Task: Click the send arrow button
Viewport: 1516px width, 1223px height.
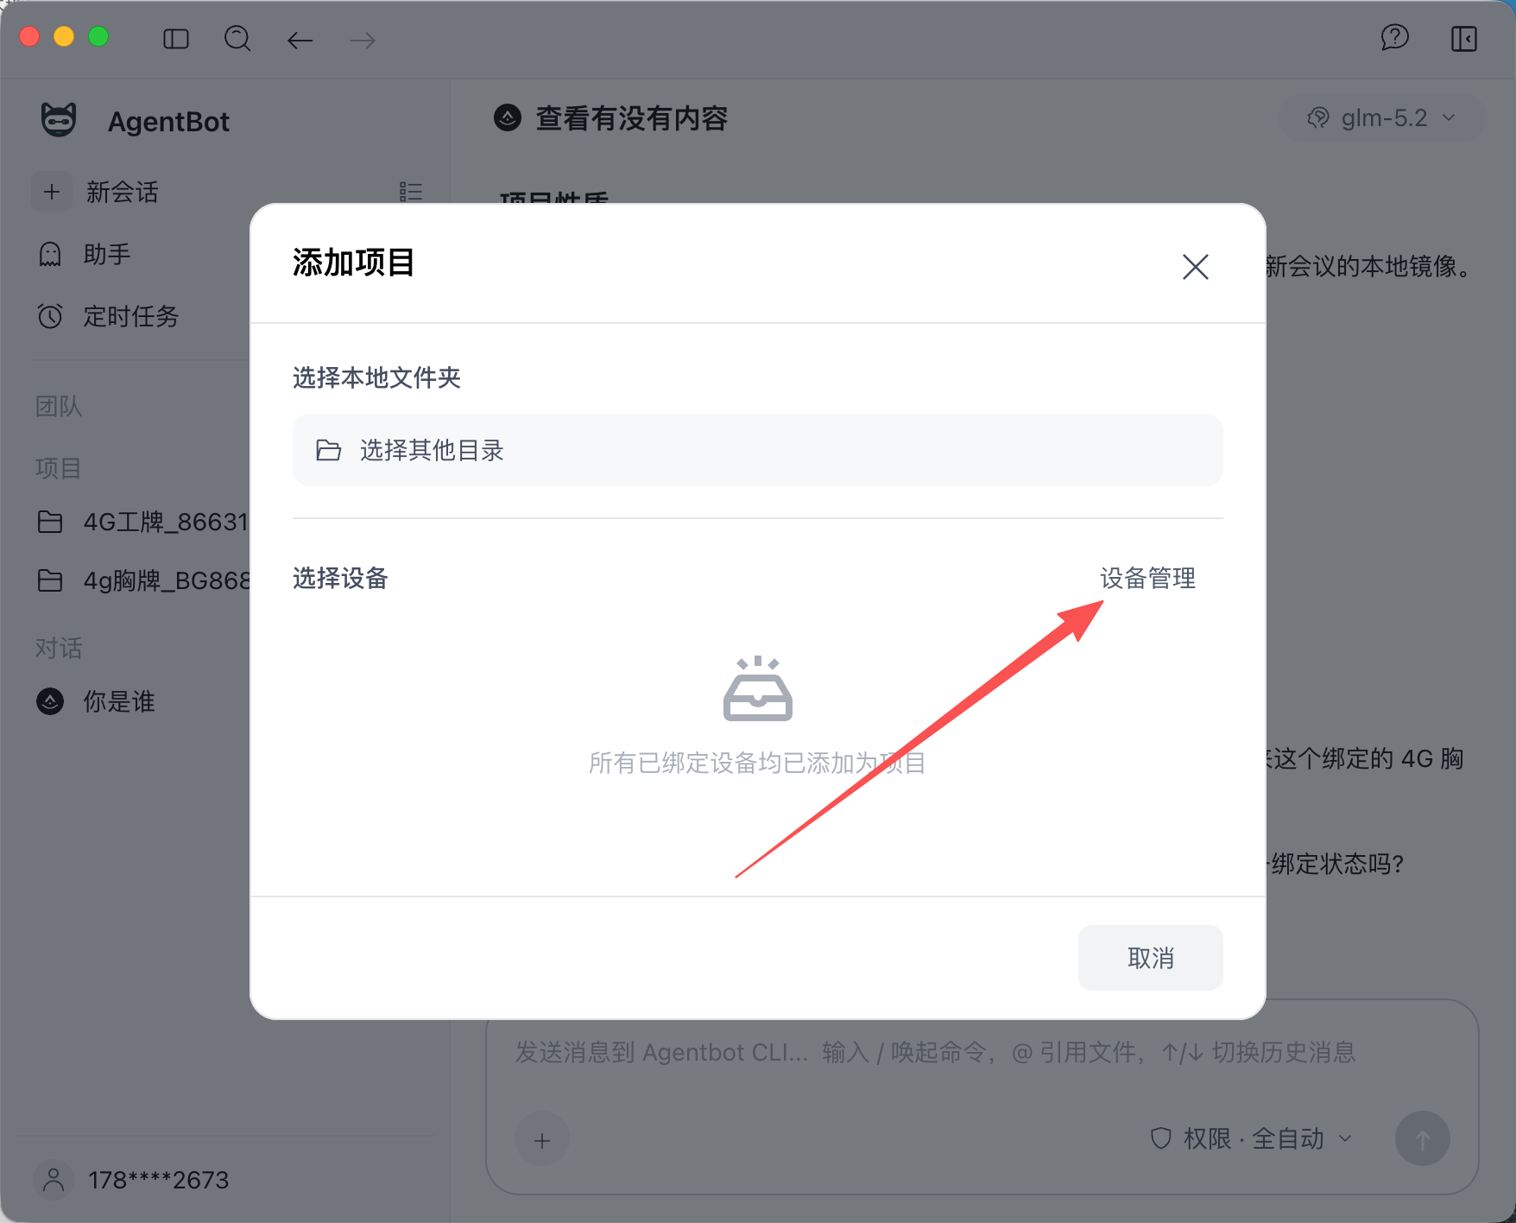Action: tap(1422, 1138)
